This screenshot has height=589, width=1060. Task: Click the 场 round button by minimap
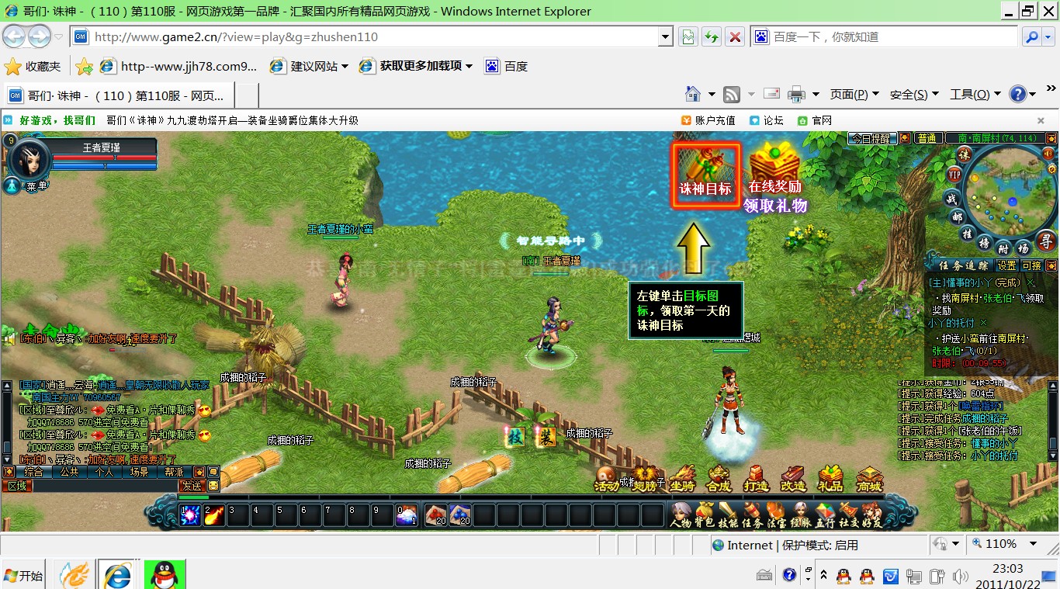[x=1024, y=248]
